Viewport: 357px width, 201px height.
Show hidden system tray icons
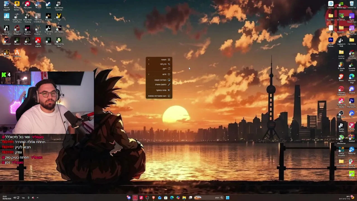point(37,198)
